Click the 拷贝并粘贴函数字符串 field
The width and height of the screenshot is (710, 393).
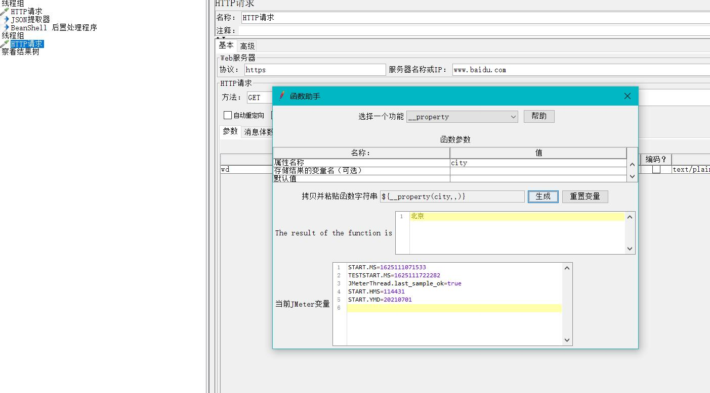(x=452, y=197)
